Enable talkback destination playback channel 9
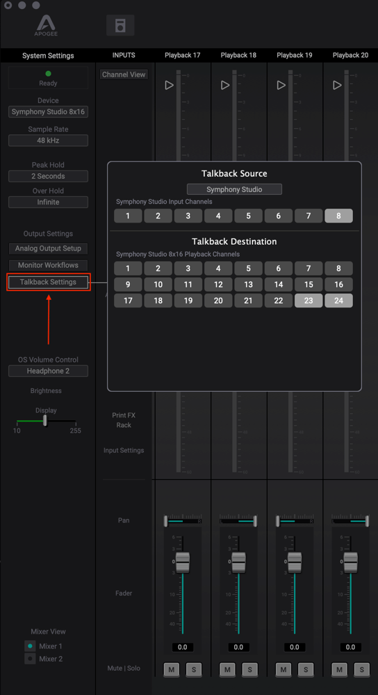 click(128, 285)
